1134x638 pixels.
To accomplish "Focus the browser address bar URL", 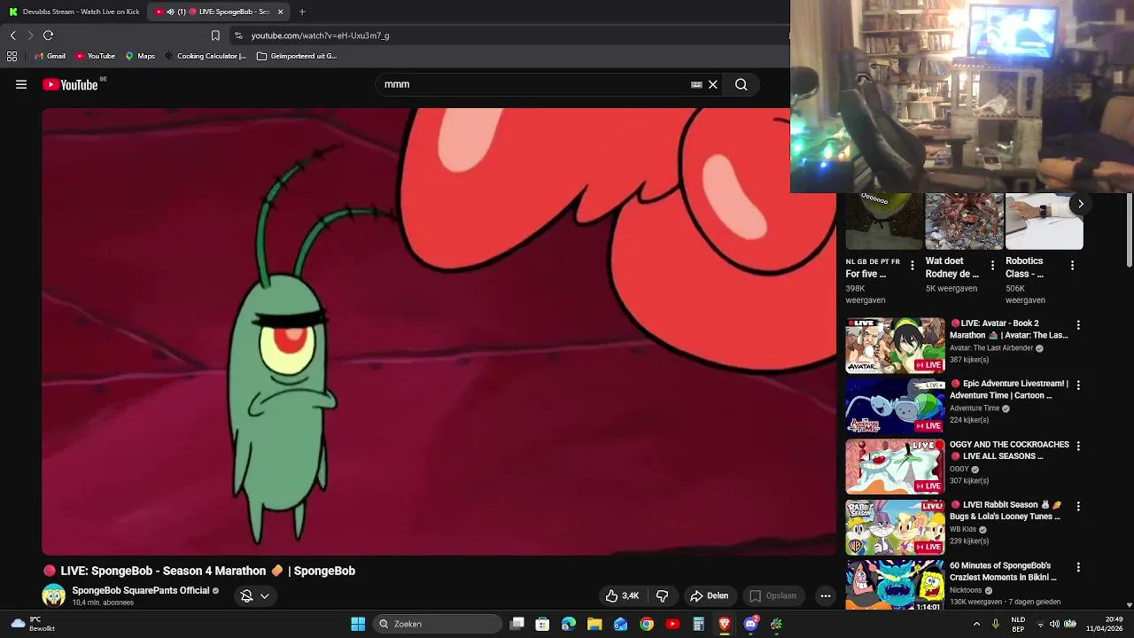I will (x=320, y=35).
